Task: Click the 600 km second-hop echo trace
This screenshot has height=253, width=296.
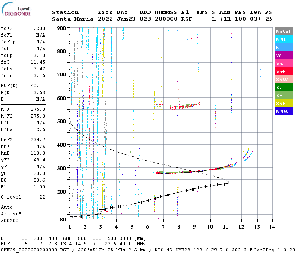Action: coord(185,106)
